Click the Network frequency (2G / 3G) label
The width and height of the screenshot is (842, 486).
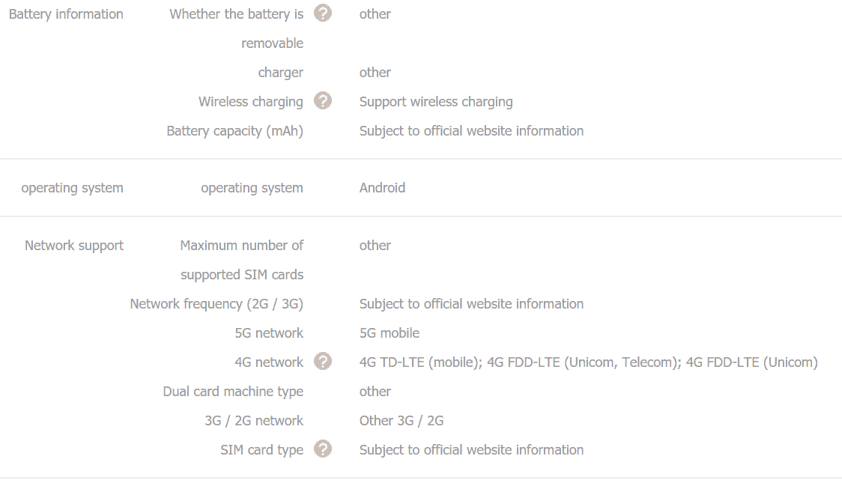216,304
